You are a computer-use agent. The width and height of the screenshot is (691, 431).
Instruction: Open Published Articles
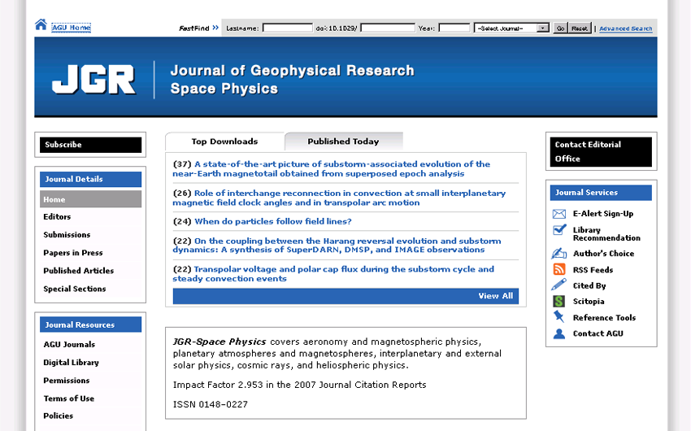[x=78, y=271]
